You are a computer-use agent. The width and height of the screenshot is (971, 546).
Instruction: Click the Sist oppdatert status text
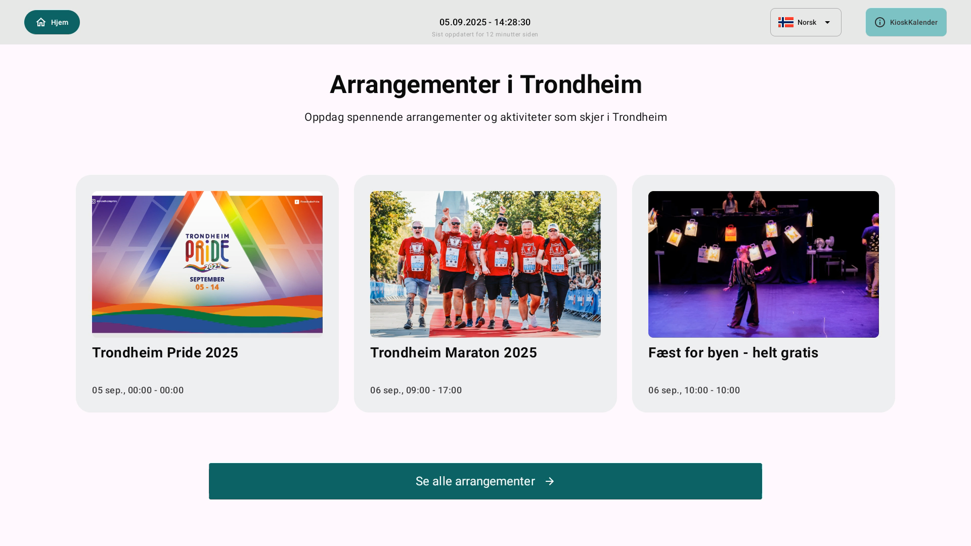(x=485, y=34)
